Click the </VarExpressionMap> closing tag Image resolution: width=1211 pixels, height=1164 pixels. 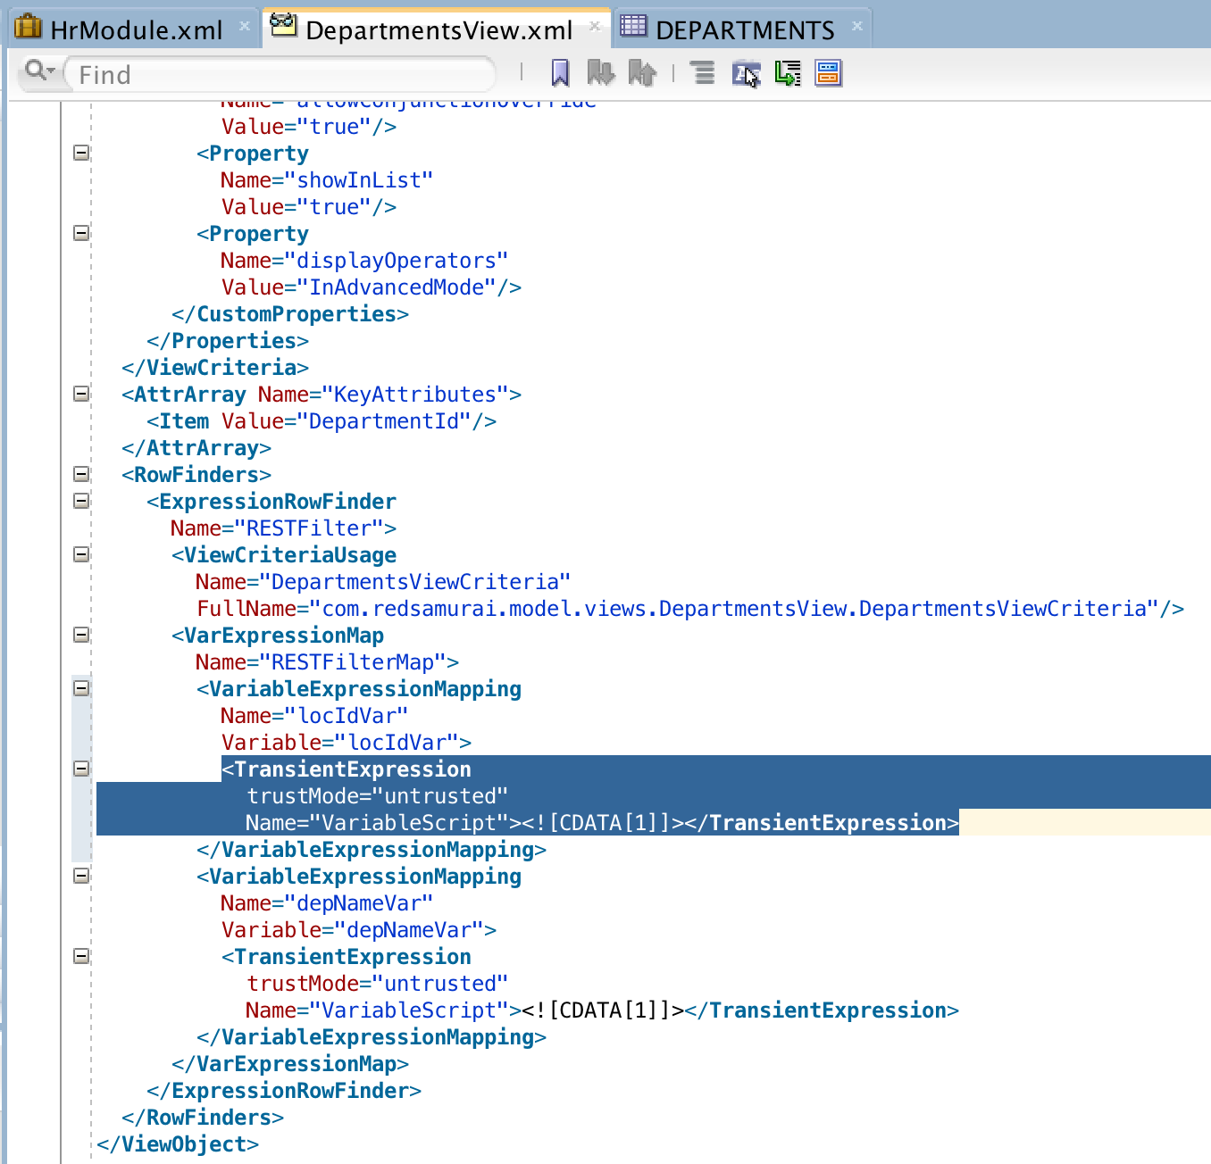(290, 1064)
